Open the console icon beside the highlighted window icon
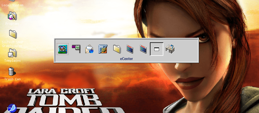The width and height of the screenshot is (259, 113). 143,49
